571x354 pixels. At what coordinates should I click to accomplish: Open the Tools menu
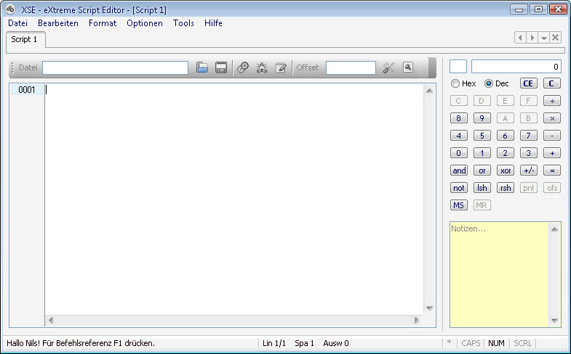(x=183, y=23)
